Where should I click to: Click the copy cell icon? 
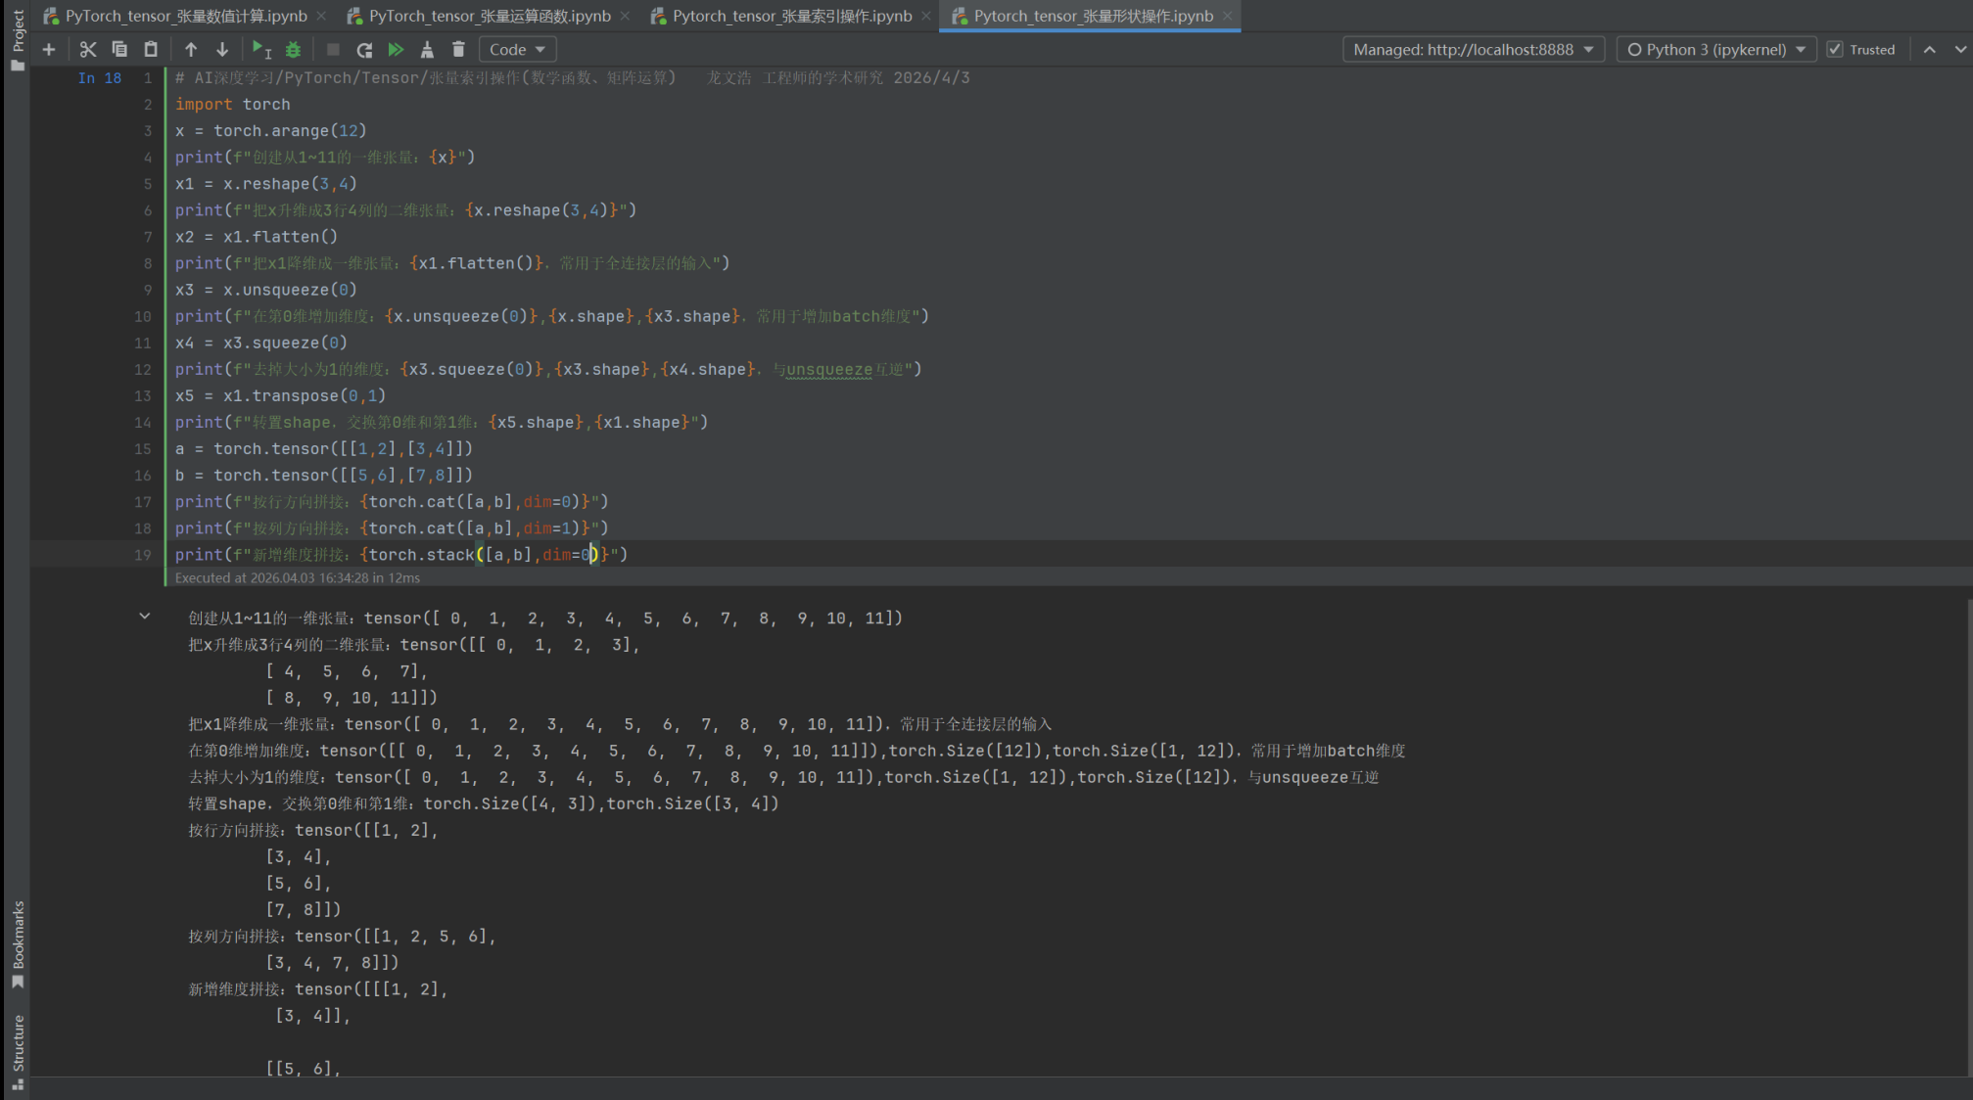click(119, 50)
